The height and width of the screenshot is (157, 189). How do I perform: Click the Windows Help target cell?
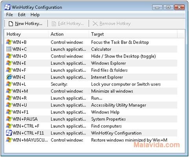105,112
